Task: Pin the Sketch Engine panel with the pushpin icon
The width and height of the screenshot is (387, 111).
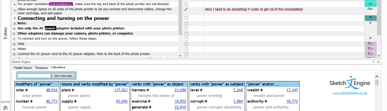Action: (373, 62)
